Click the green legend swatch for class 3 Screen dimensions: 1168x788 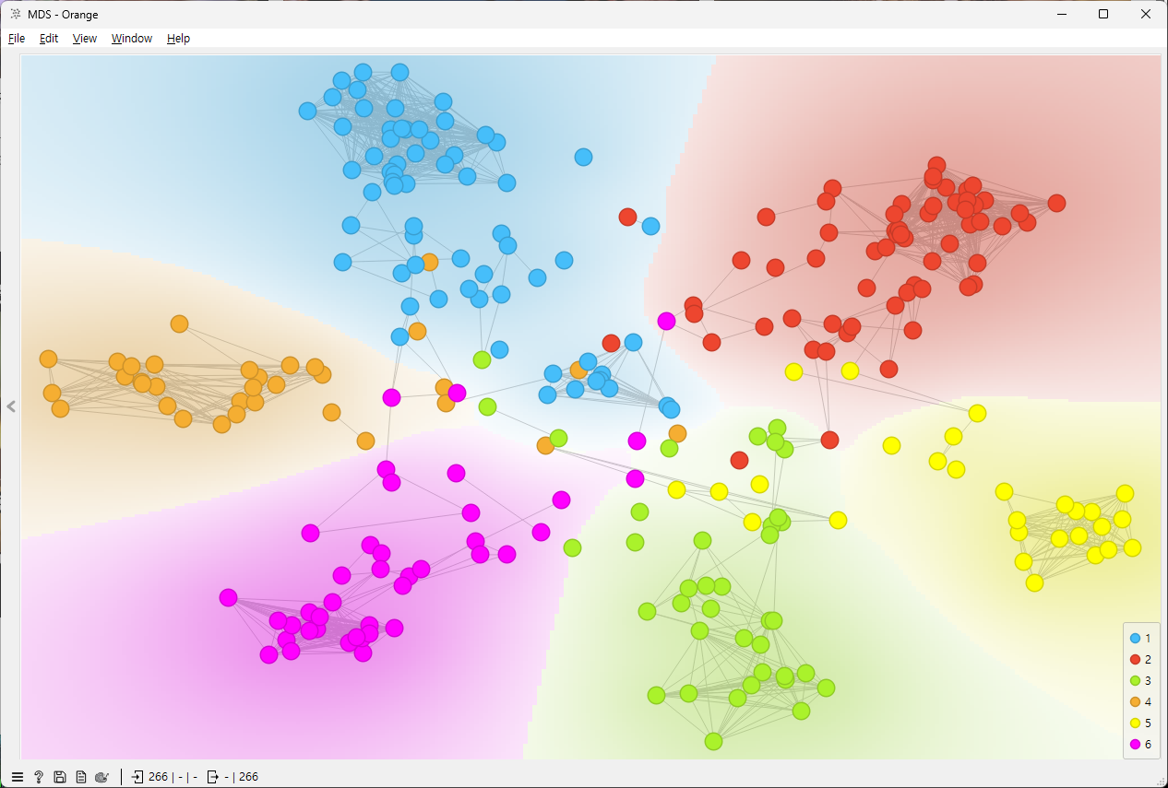1135,680
